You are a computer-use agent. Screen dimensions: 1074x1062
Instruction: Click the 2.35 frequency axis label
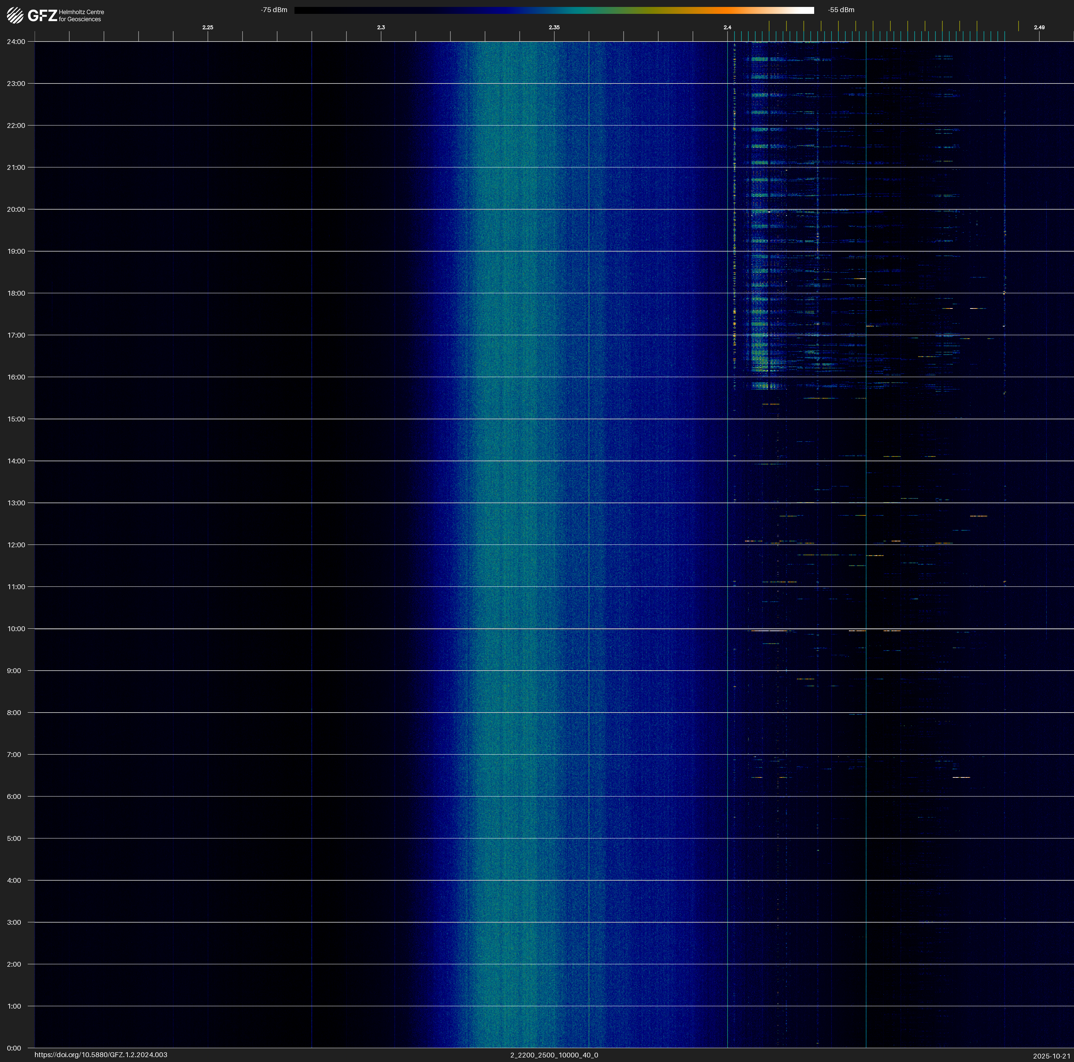click(x=554, y=27)
